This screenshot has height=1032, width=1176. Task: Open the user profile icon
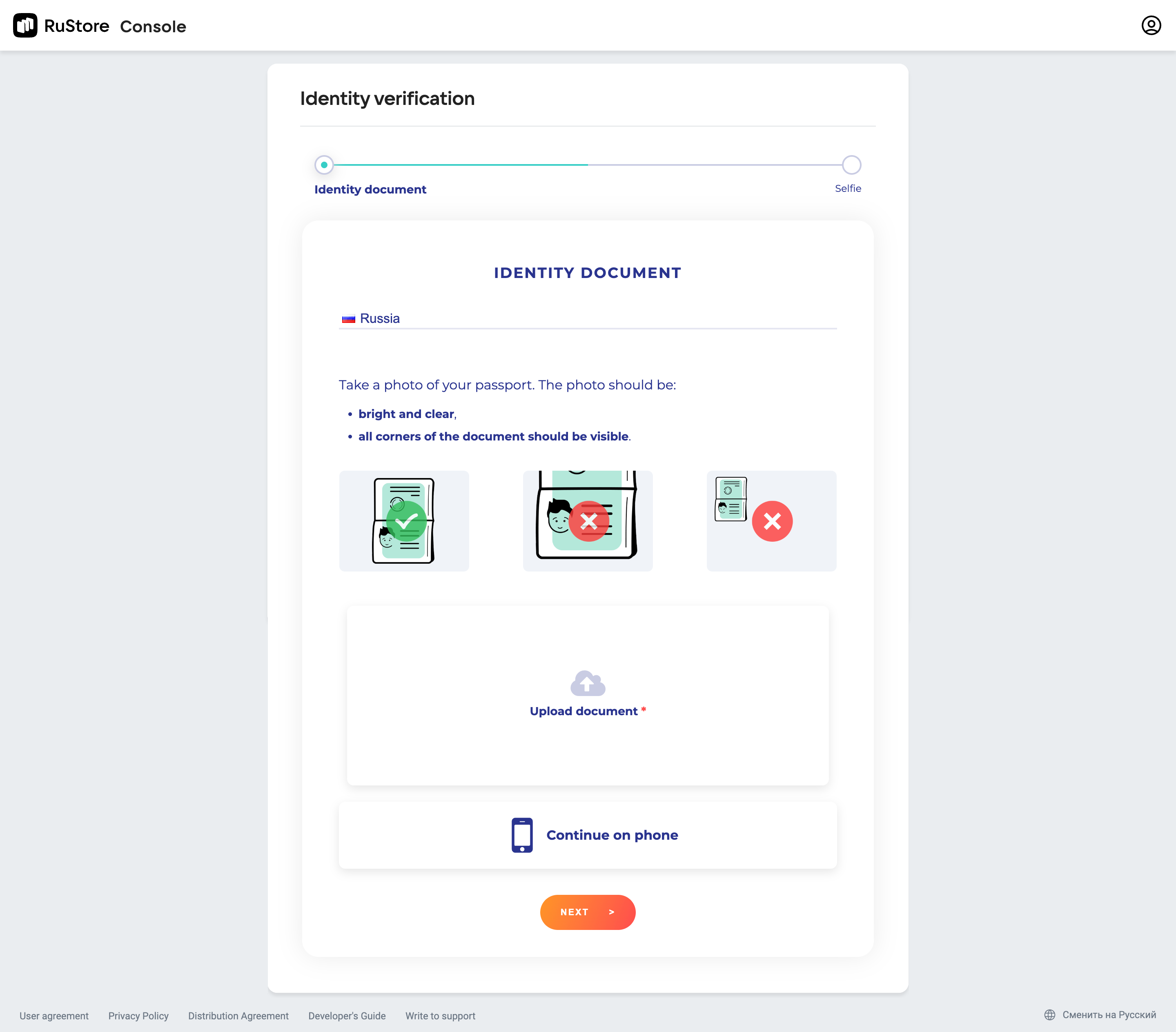tap(1151, 25)
